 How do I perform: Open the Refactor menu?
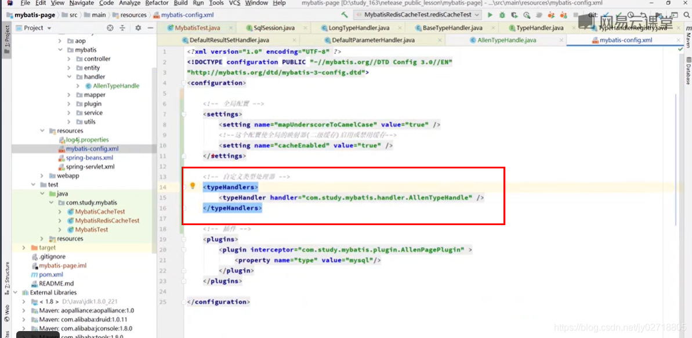click(158, 3)
